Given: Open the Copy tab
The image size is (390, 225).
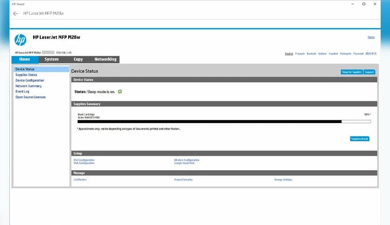Looking at the screenshot, I should click(x=78, y=59).
